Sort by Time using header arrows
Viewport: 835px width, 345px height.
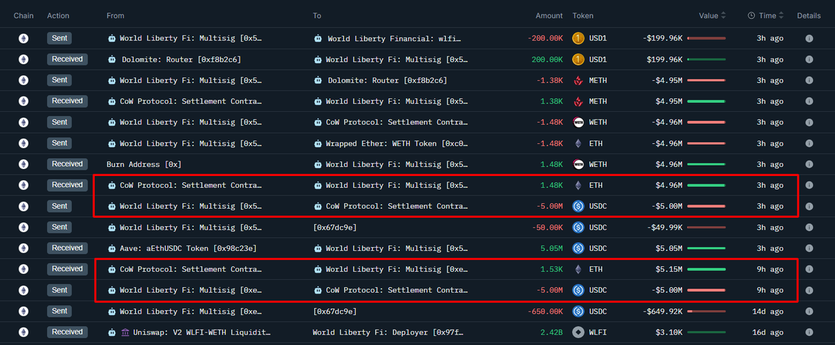781,15
